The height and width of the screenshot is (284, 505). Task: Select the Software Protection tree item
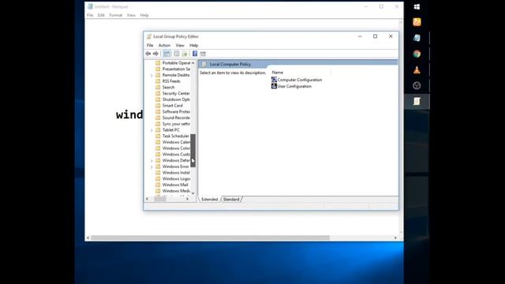click(176, 112)
